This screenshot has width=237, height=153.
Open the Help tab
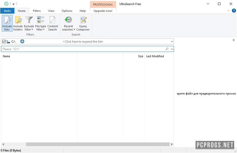click(x=83, y=11)
